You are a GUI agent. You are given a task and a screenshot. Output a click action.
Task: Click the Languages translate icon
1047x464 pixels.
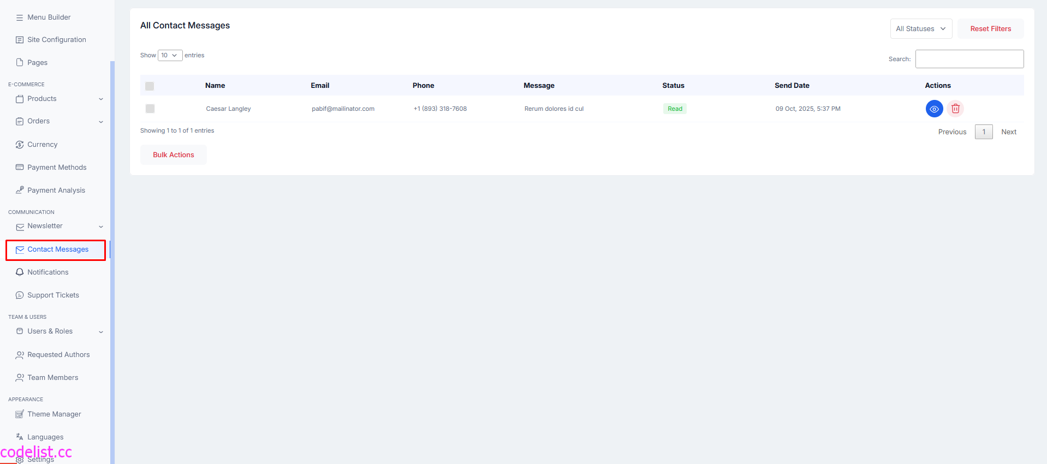(20, 437)
